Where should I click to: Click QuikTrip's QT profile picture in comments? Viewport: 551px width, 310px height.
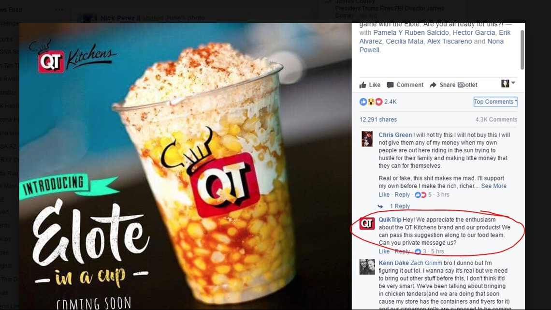click(x=367, y=223)
